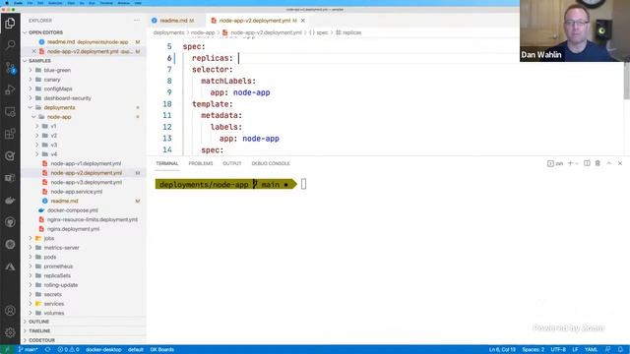Expand the TIMELINE section
The height and width of the screenshot is (354, 630).
(x=39, y=331)
